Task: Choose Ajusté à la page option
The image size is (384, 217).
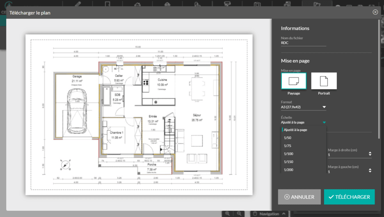Action: coord(295,130)
